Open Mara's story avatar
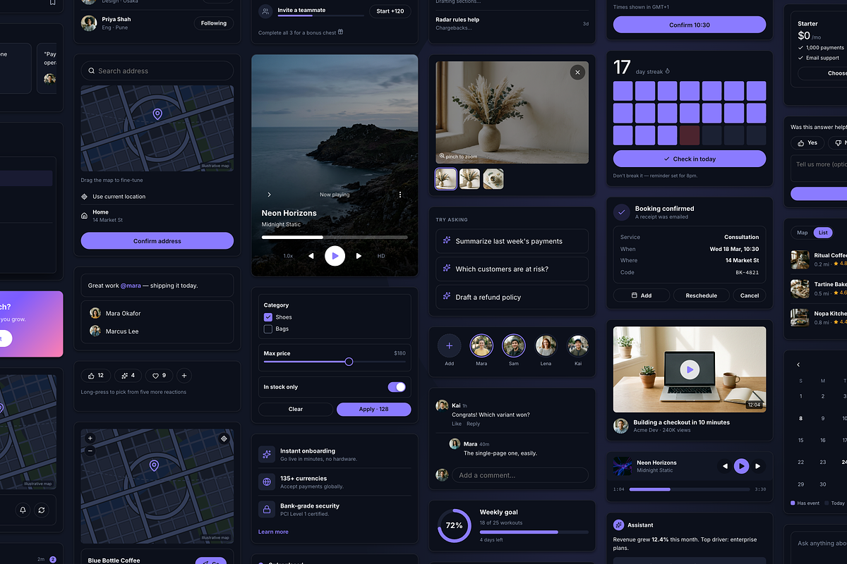Viewport: 847px width, 564px height. tap(481, 345)
